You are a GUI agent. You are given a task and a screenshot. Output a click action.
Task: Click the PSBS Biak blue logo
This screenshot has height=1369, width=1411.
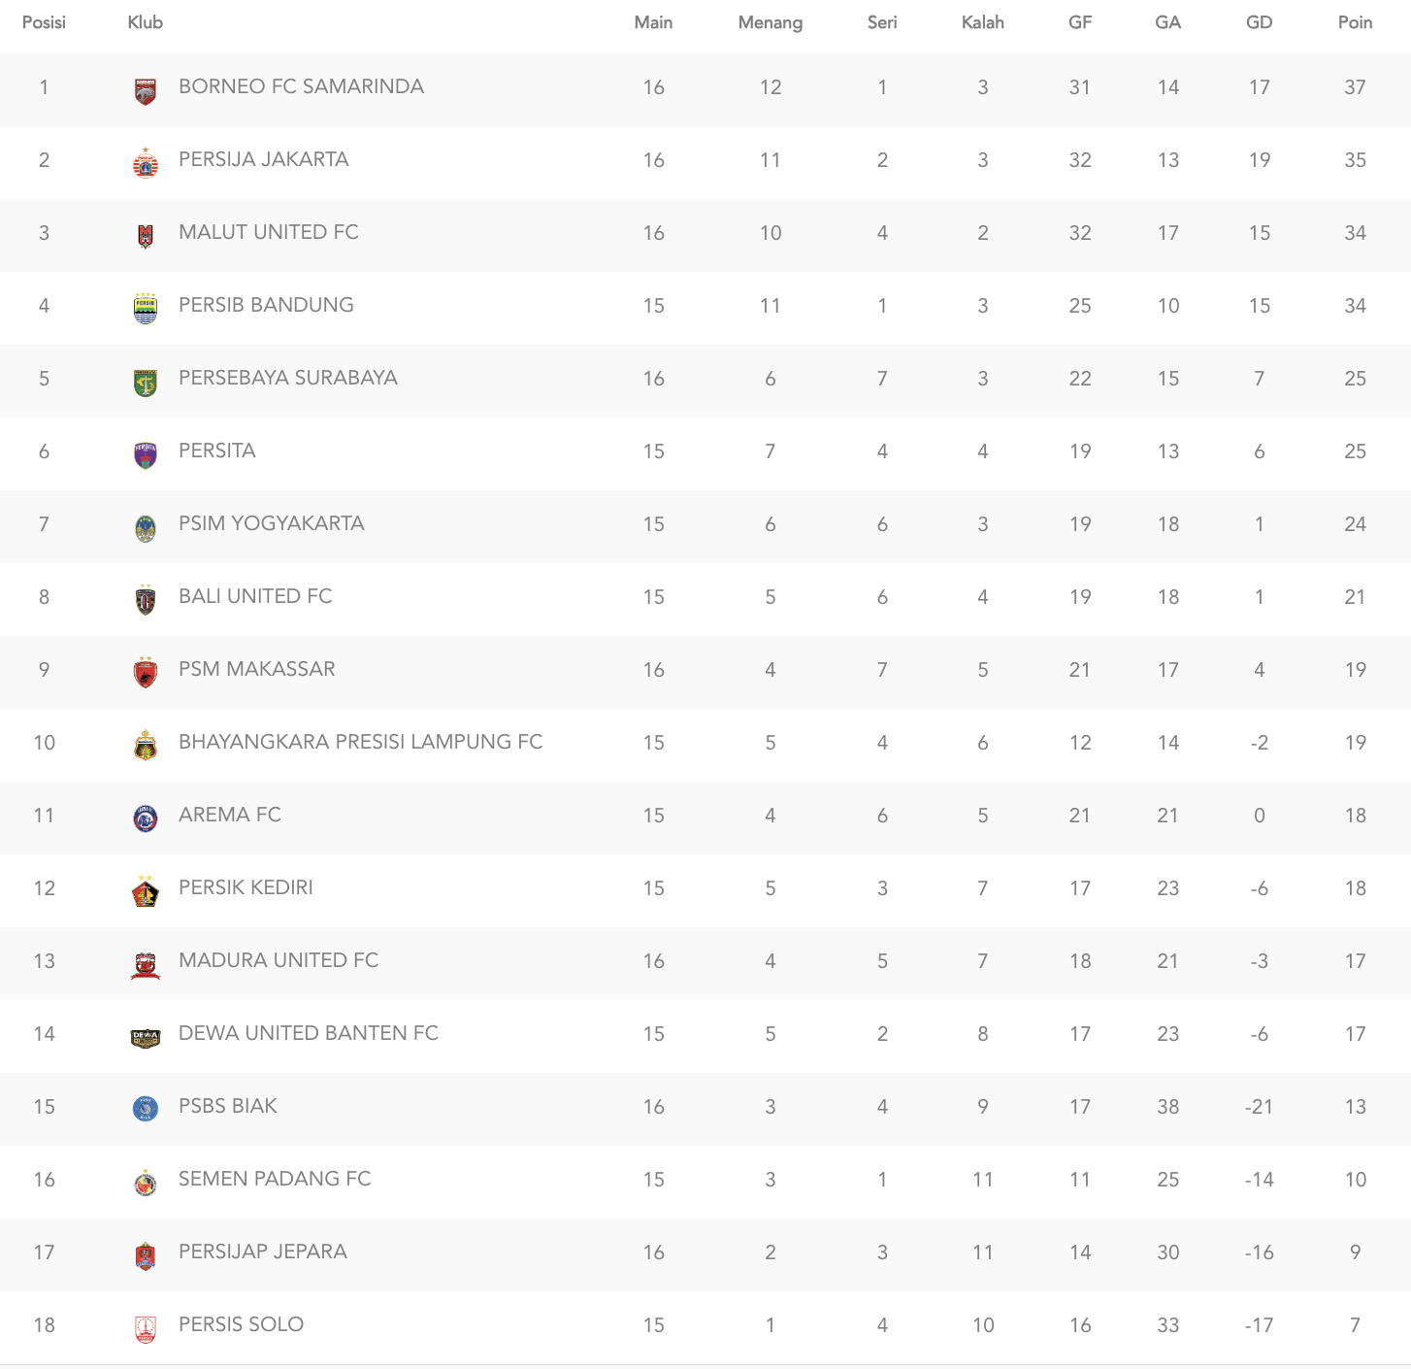(x=146, y=1109)
